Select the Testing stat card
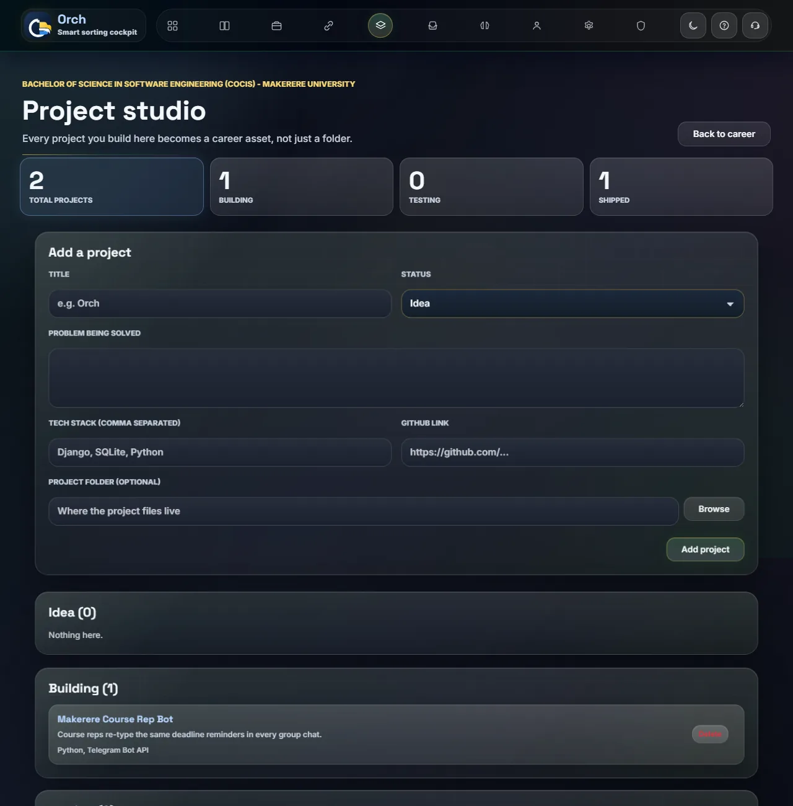793x806 pixels. [491, 187]
